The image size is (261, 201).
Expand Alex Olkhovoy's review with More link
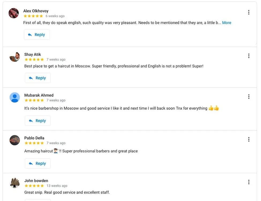click(x=226, y=23)
